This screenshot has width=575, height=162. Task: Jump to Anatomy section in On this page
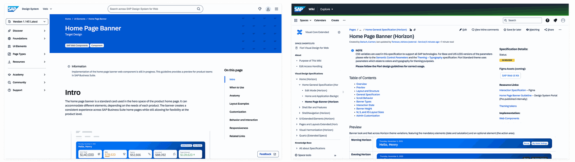(x=235, y=96)
